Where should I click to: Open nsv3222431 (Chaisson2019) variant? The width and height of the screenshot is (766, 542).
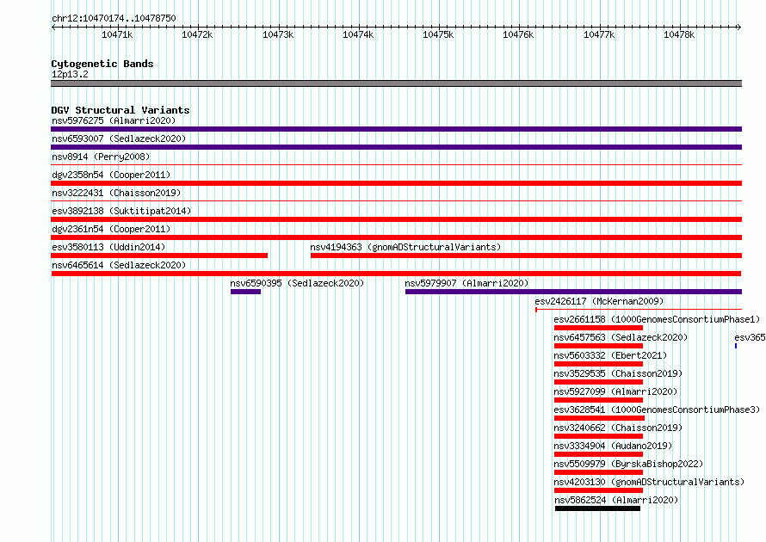116,193
